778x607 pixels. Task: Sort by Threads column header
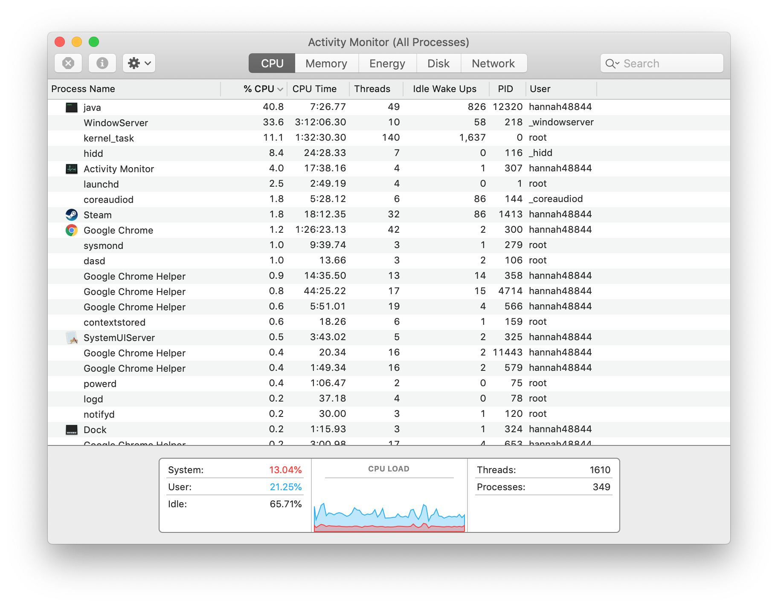376,89
